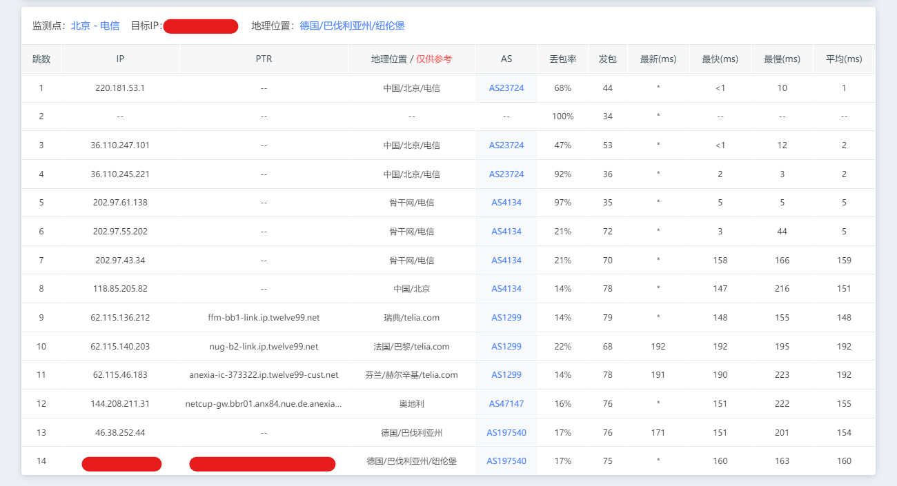
Task: Select the 地理位置 / 仅供参考 column header
Action: tap(411, 59)
